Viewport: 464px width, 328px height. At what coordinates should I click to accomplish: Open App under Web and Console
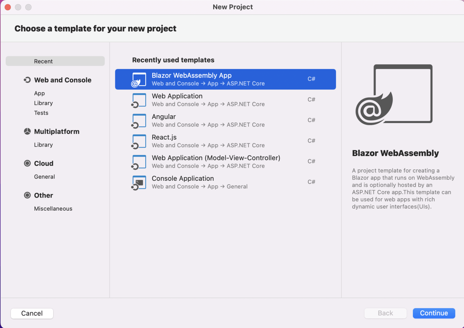coord(39,93)
